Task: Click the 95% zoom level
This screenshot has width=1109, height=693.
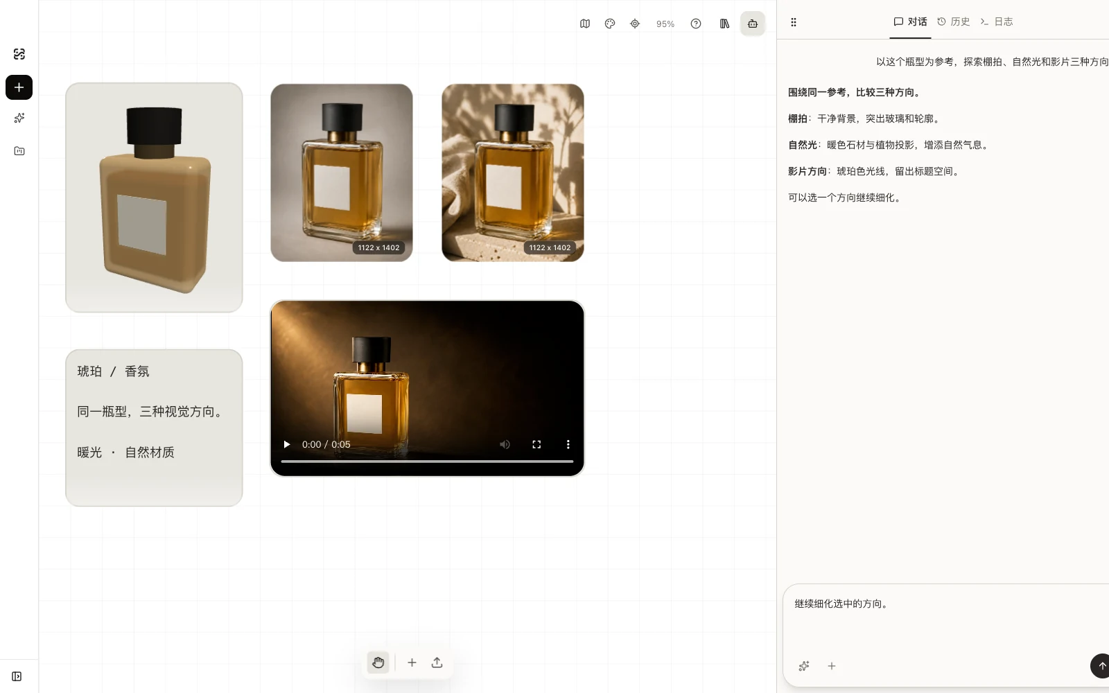Action: point(665,24)
